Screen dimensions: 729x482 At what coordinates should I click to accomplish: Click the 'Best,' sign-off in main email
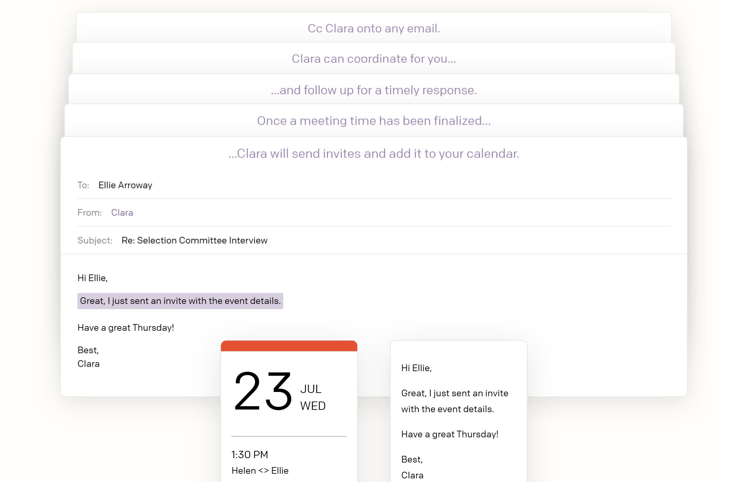tap(88, 350)
